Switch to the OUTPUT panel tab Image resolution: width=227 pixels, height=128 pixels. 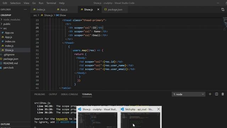[x=53, y=94]
